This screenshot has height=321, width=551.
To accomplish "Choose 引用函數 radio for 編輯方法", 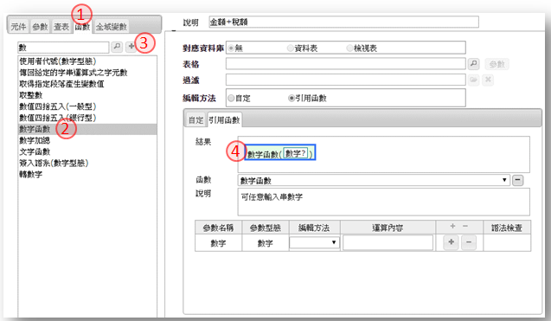I will click(291, 98).
